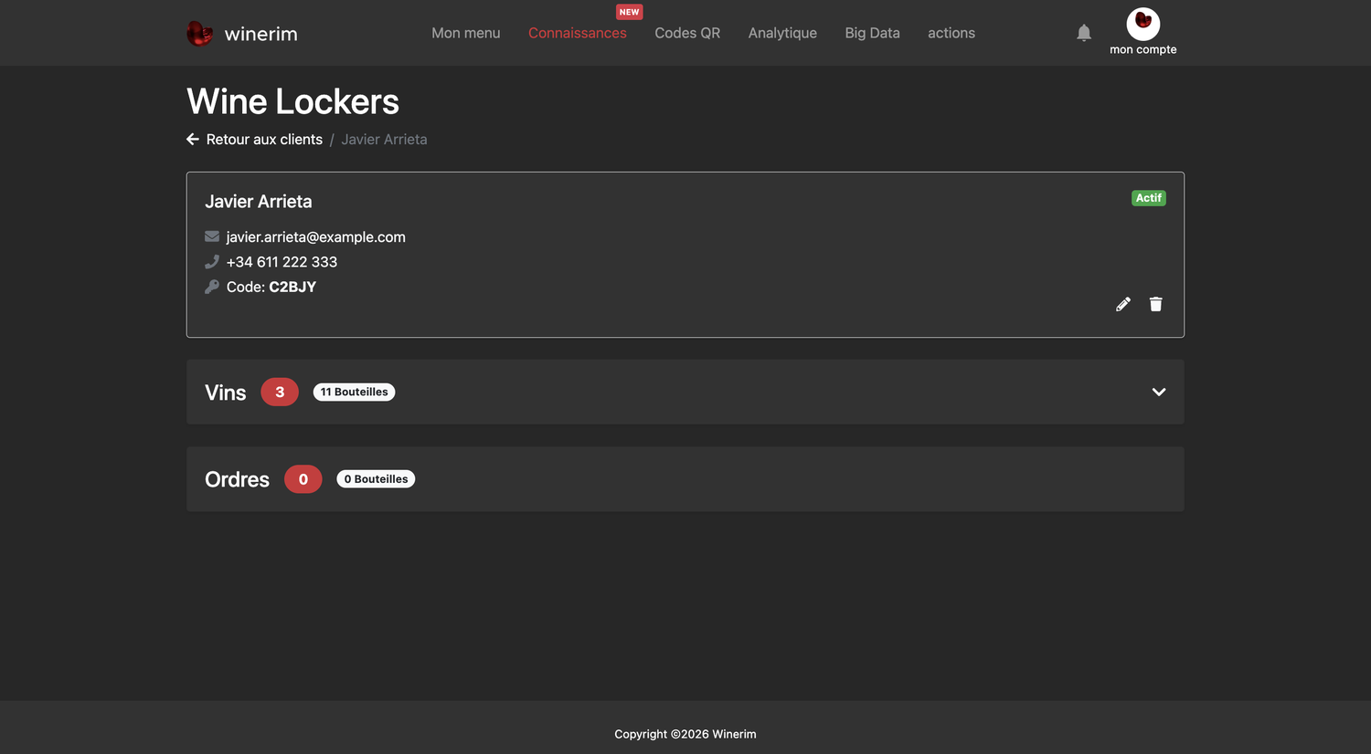Open the Mon menu tab
1371x754 pixels.
[x=466, y=33]
